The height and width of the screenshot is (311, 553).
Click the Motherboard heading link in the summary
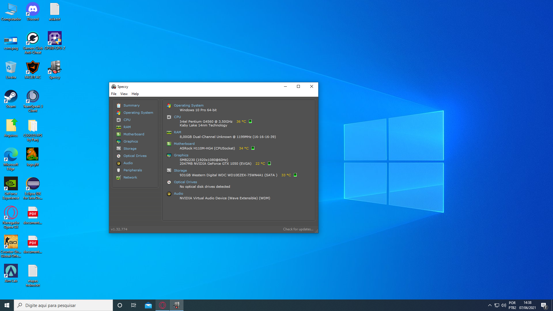click(184, 144)
